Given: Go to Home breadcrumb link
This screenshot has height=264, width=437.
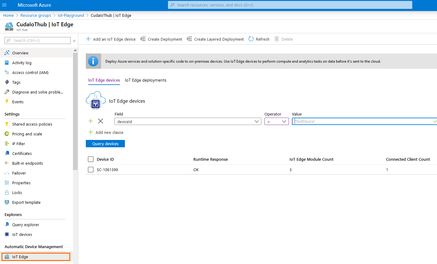Looking at the screenshot, I should tap(8, 15).
